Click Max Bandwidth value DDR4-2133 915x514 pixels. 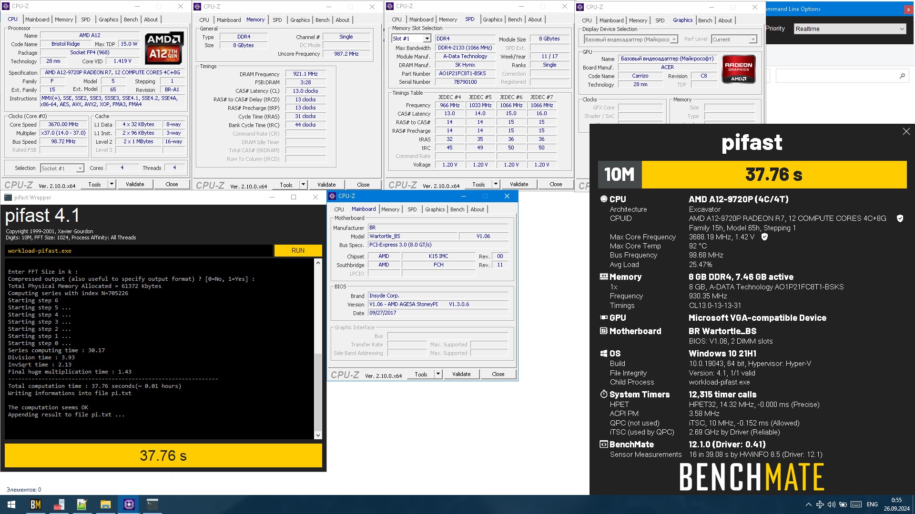coord(465,48)
